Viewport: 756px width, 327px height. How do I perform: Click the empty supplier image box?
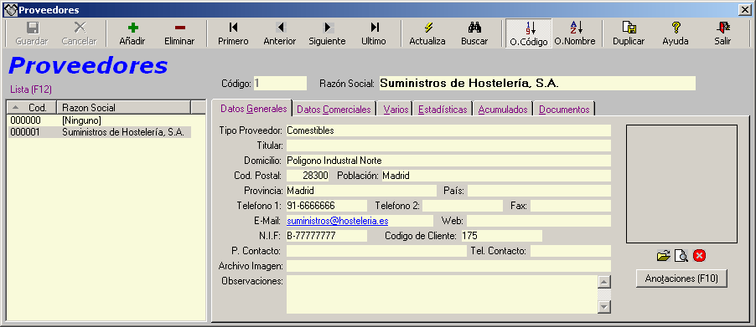(681, 184)
